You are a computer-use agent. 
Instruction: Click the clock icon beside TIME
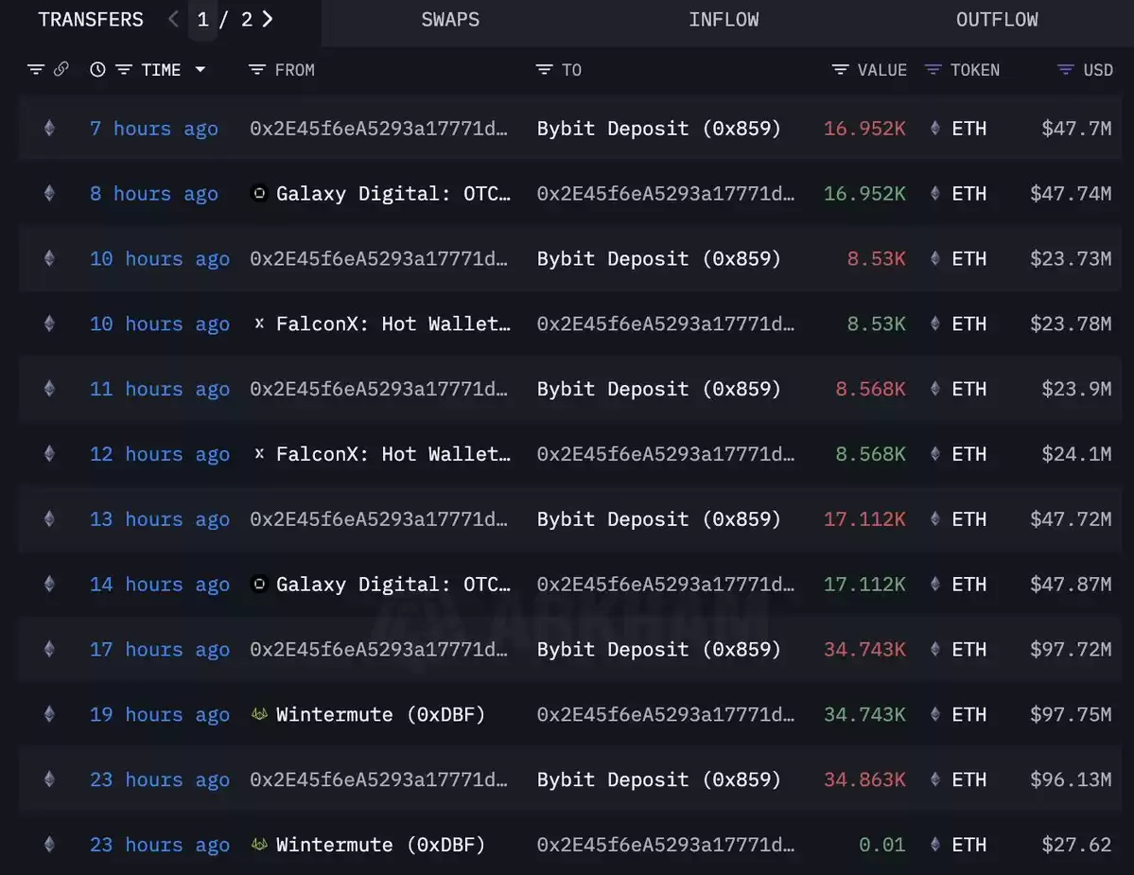click(x=97, y=69)
